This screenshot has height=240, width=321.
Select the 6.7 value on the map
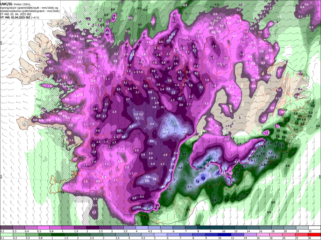point(215,160)
